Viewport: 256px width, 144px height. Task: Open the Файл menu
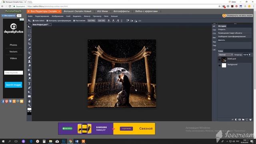click(x=30, y=16)
